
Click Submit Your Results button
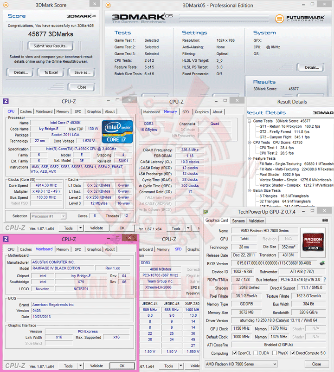click(x=51, y=46)
